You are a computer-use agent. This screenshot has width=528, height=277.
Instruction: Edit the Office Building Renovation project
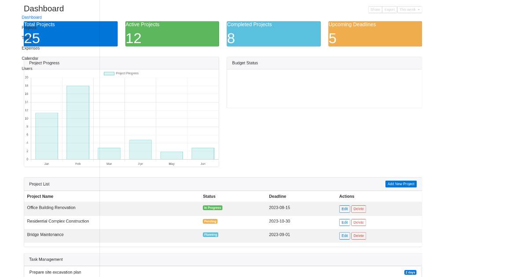pos(345,209)
